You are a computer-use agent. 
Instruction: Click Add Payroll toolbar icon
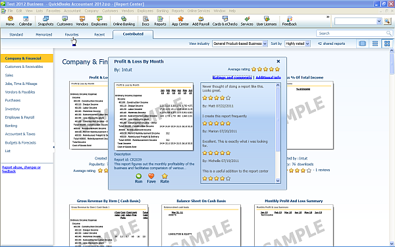201,21
